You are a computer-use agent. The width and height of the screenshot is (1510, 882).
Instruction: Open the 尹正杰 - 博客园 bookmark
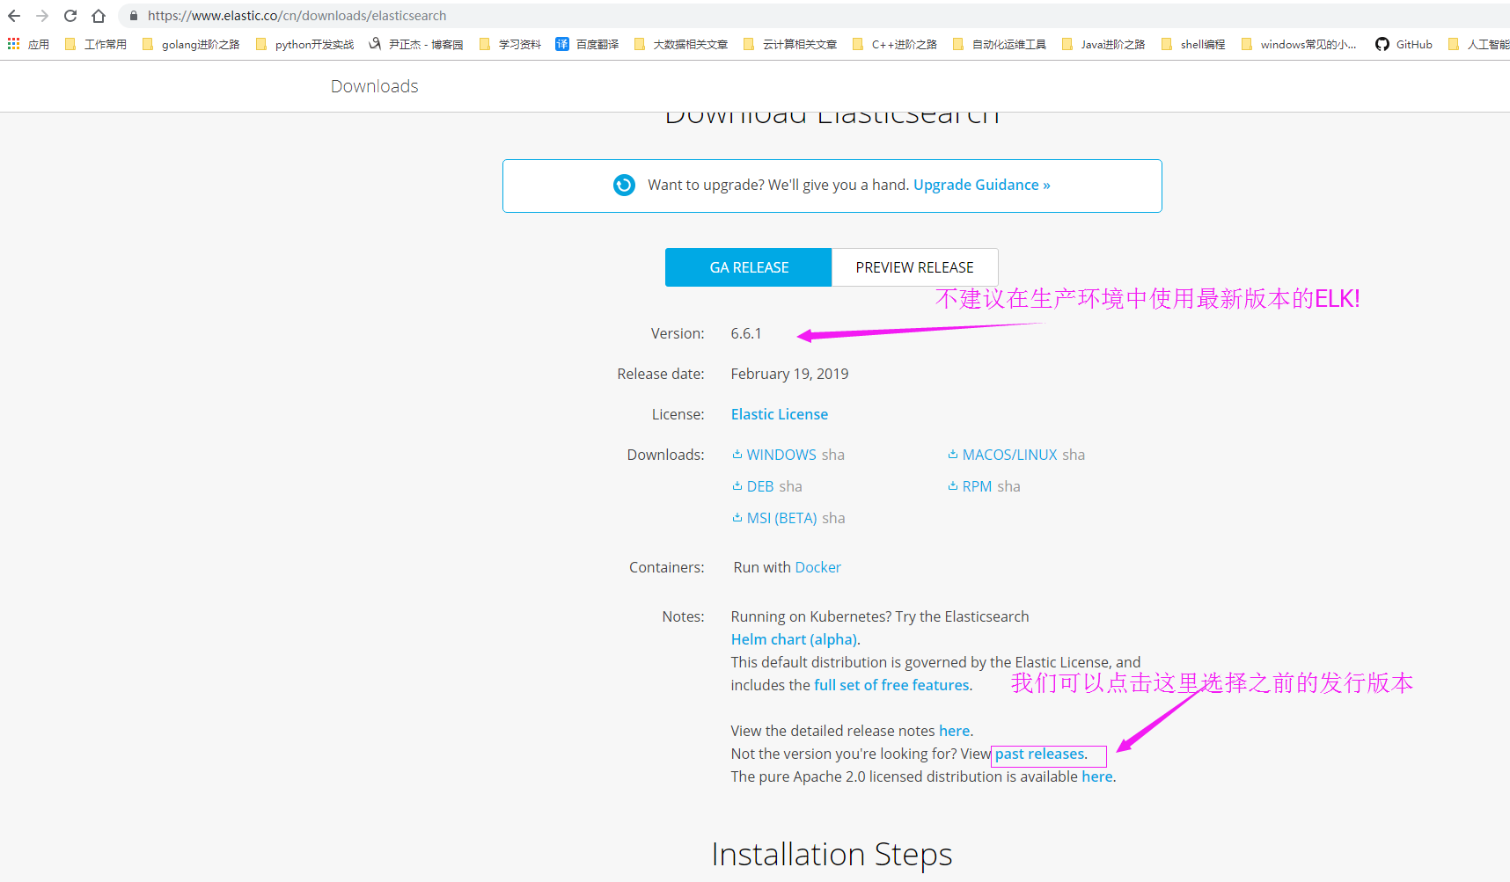415,44
